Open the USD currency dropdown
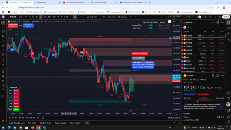The width and height of the screenshot is (231, 130). click(176, 22)
